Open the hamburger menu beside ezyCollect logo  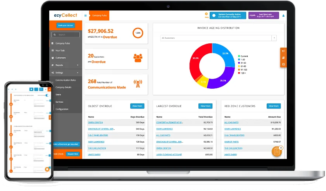[x=85, y=15]
